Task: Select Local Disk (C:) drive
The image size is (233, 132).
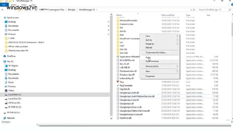Action: (15, 95)
